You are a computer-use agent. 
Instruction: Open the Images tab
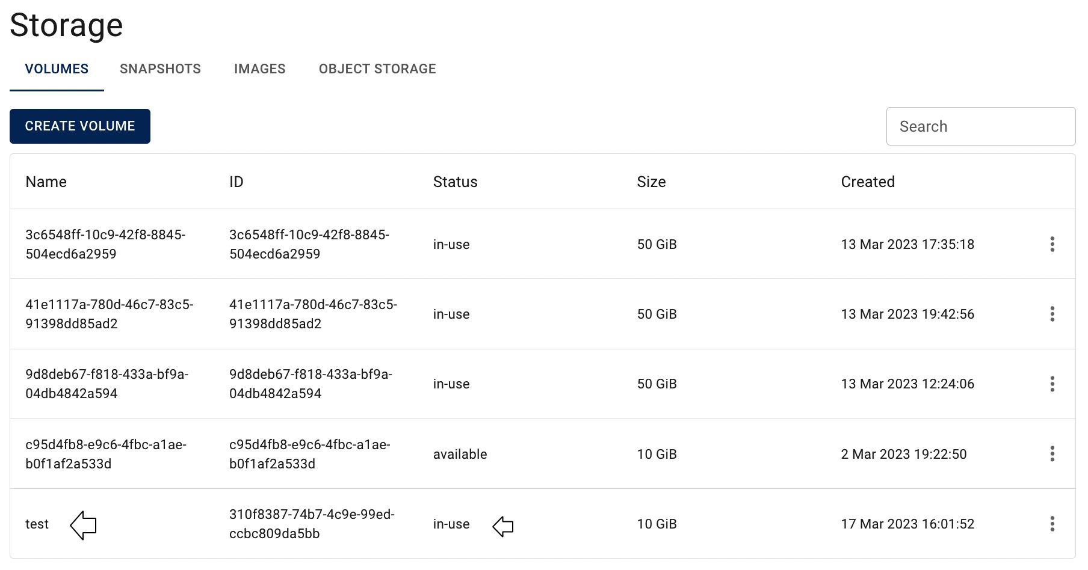(260, 69)
